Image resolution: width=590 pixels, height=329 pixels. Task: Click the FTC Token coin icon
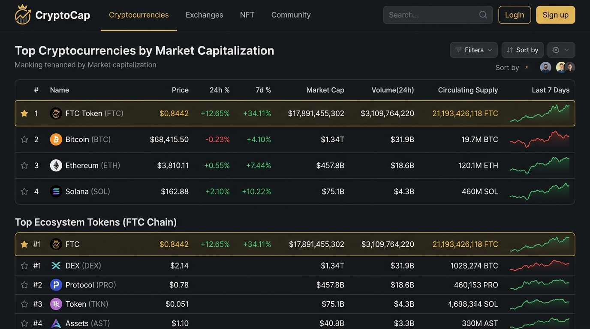(56, 114)
